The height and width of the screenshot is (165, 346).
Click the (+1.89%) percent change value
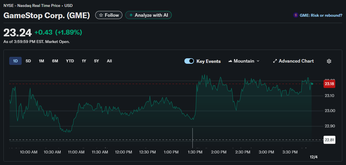(x=68, y=32)
